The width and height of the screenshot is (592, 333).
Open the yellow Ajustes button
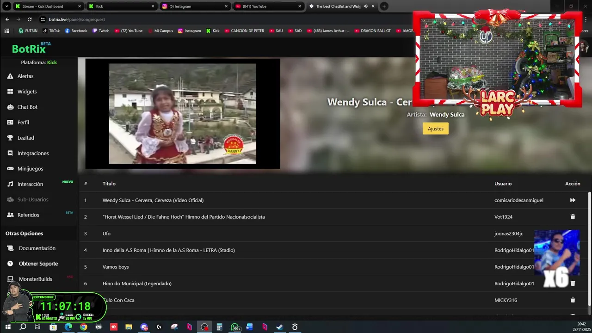tap(435, 129)
